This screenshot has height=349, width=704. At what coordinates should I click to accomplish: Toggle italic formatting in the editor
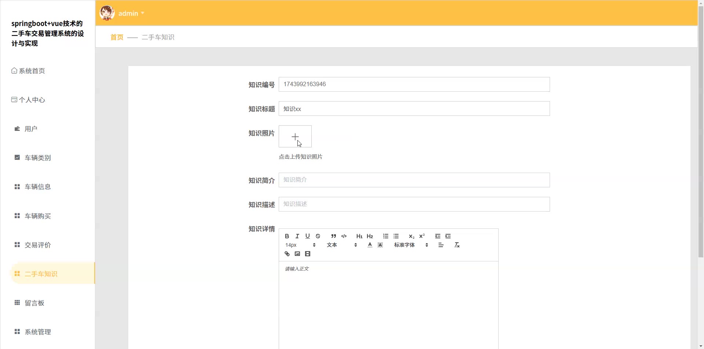(x=297, y=236)
